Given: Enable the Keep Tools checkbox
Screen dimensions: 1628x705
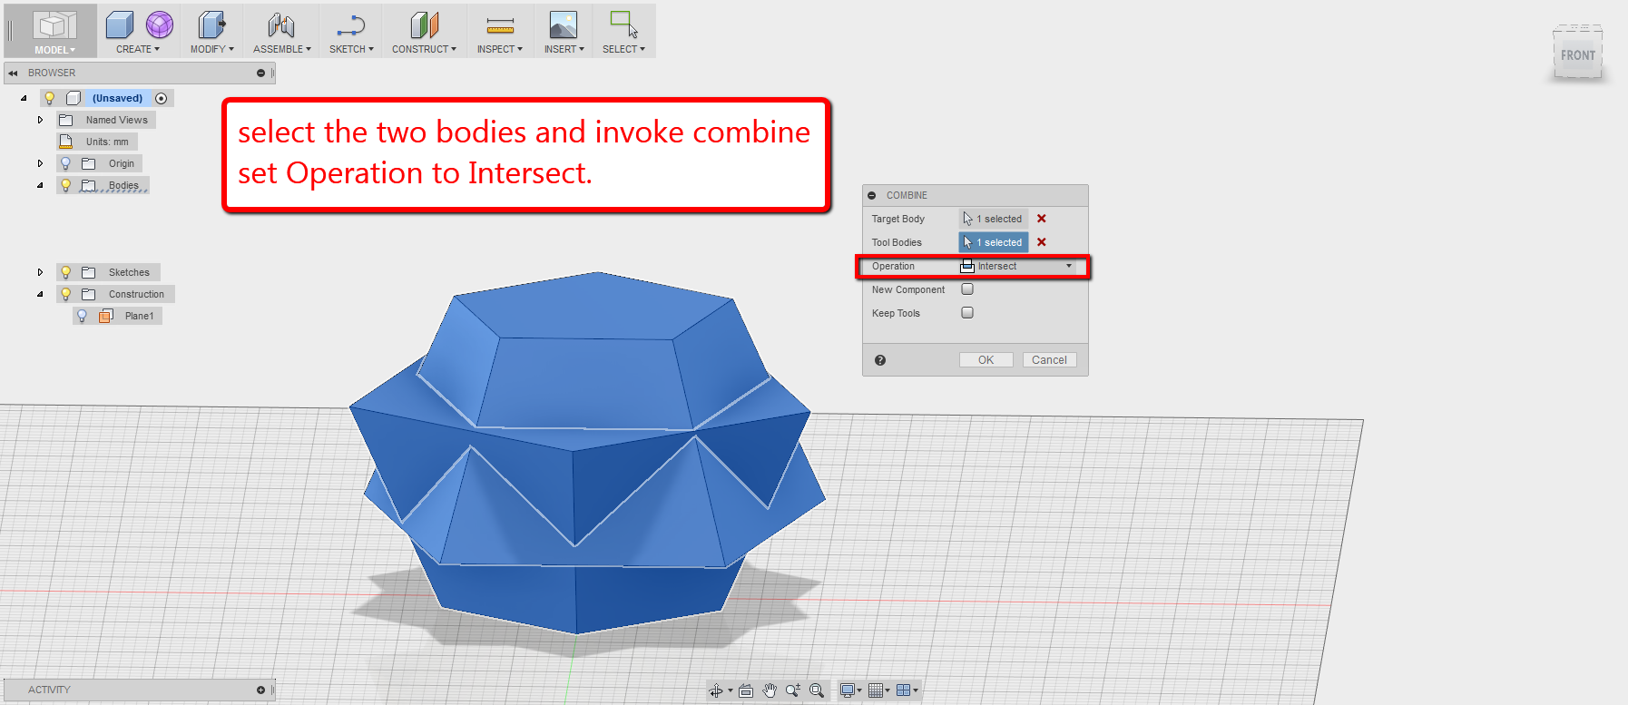Looking at the screenshot, I should coord(967,313).
